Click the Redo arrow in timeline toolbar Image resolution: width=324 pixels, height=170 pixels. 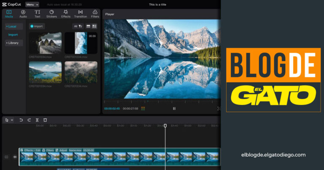(x=29, y=120)
